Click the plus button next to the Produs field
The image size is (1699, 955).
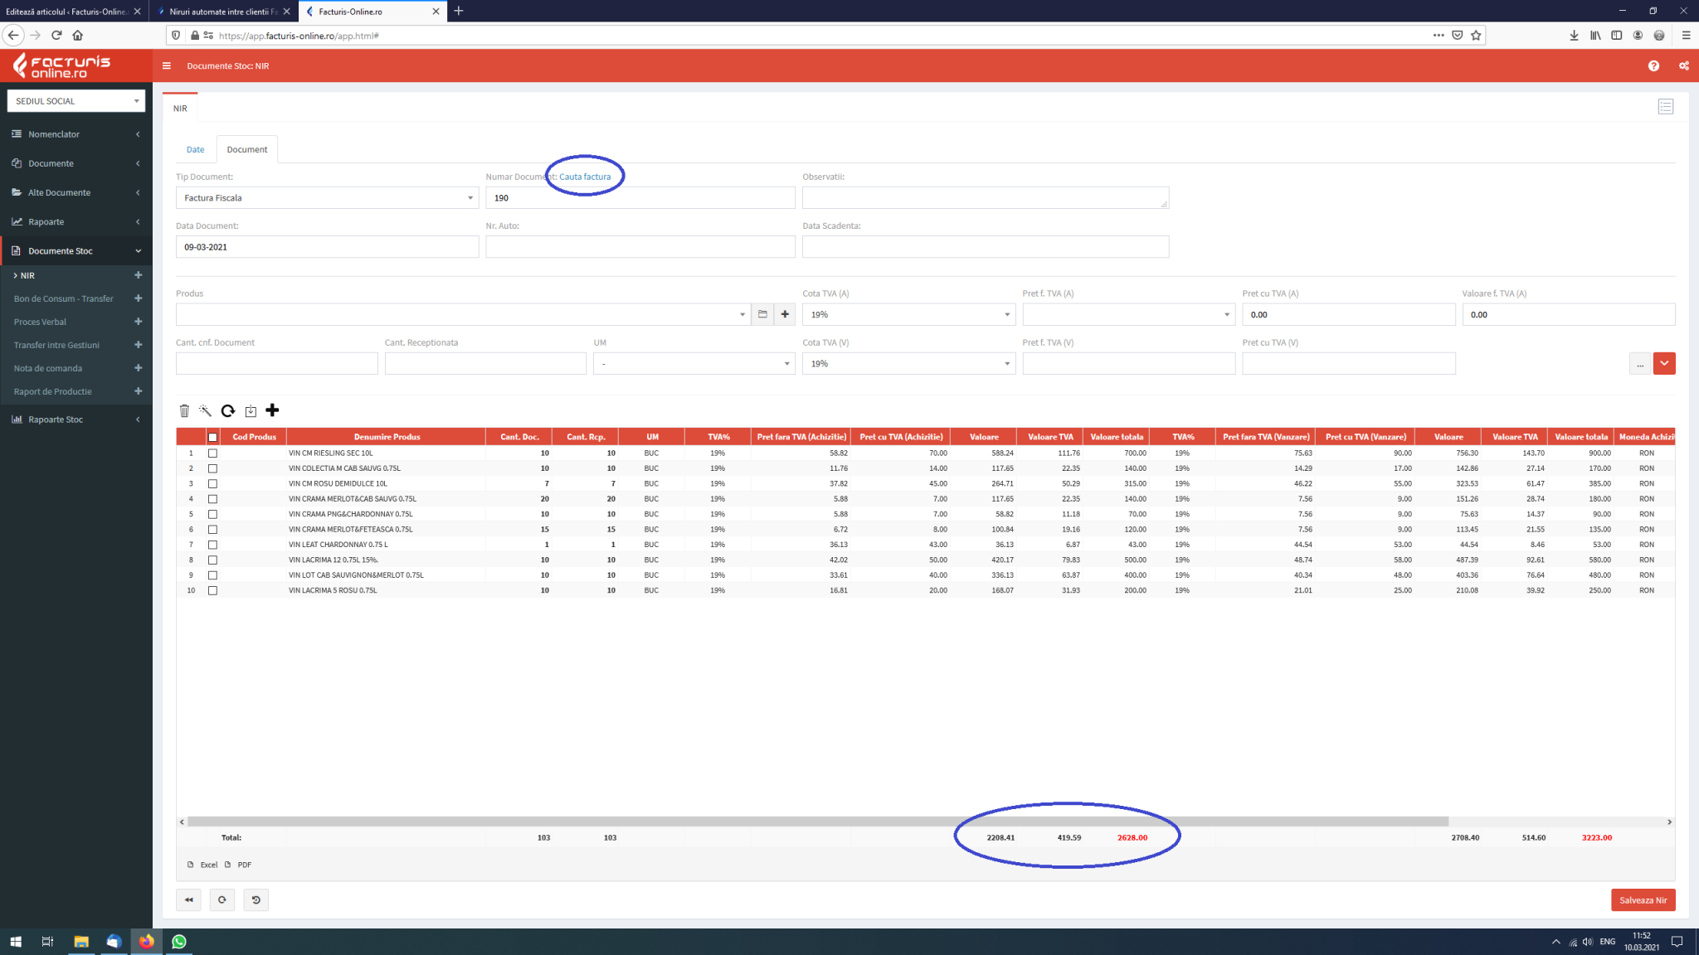coord(785,314)
